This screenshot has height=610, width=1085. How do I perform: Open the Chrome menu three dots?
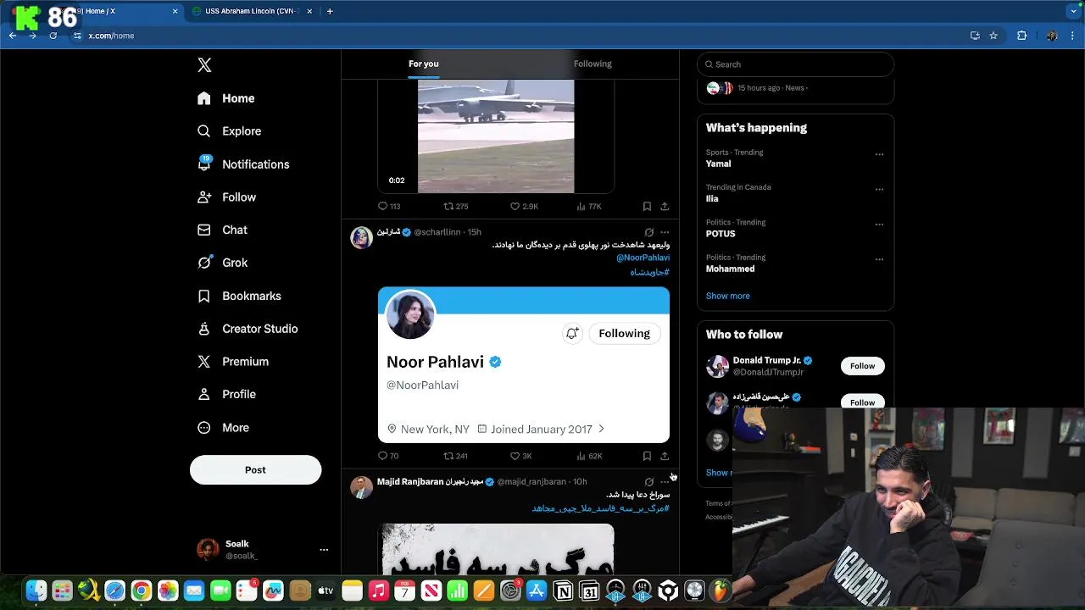[x=1073, y=36]
